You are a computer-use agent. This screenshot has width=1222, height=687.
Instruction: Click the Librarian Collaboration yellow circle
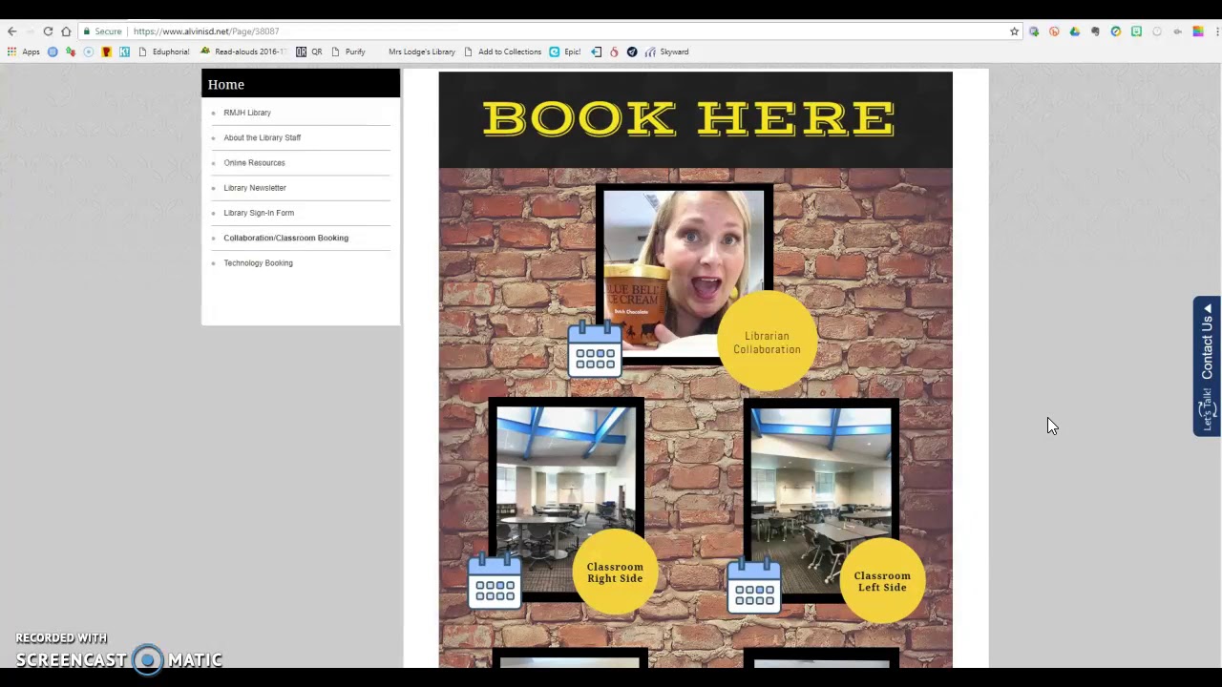point(767,342)
